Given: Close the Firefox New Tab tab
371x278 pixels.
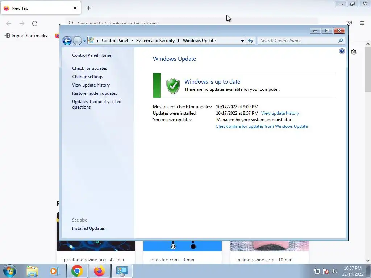Looking at the screenshot, I should 75,8.
